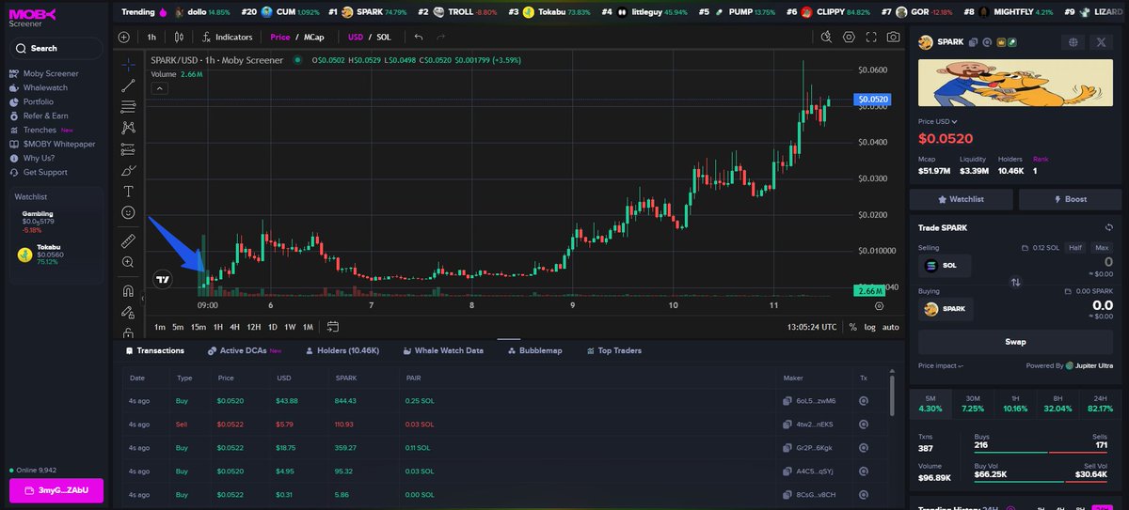This screenshot has height=510, width=1129.
Task: Select the trend line drawing tool
Action: pyautogui.click(x=128, y=85)
